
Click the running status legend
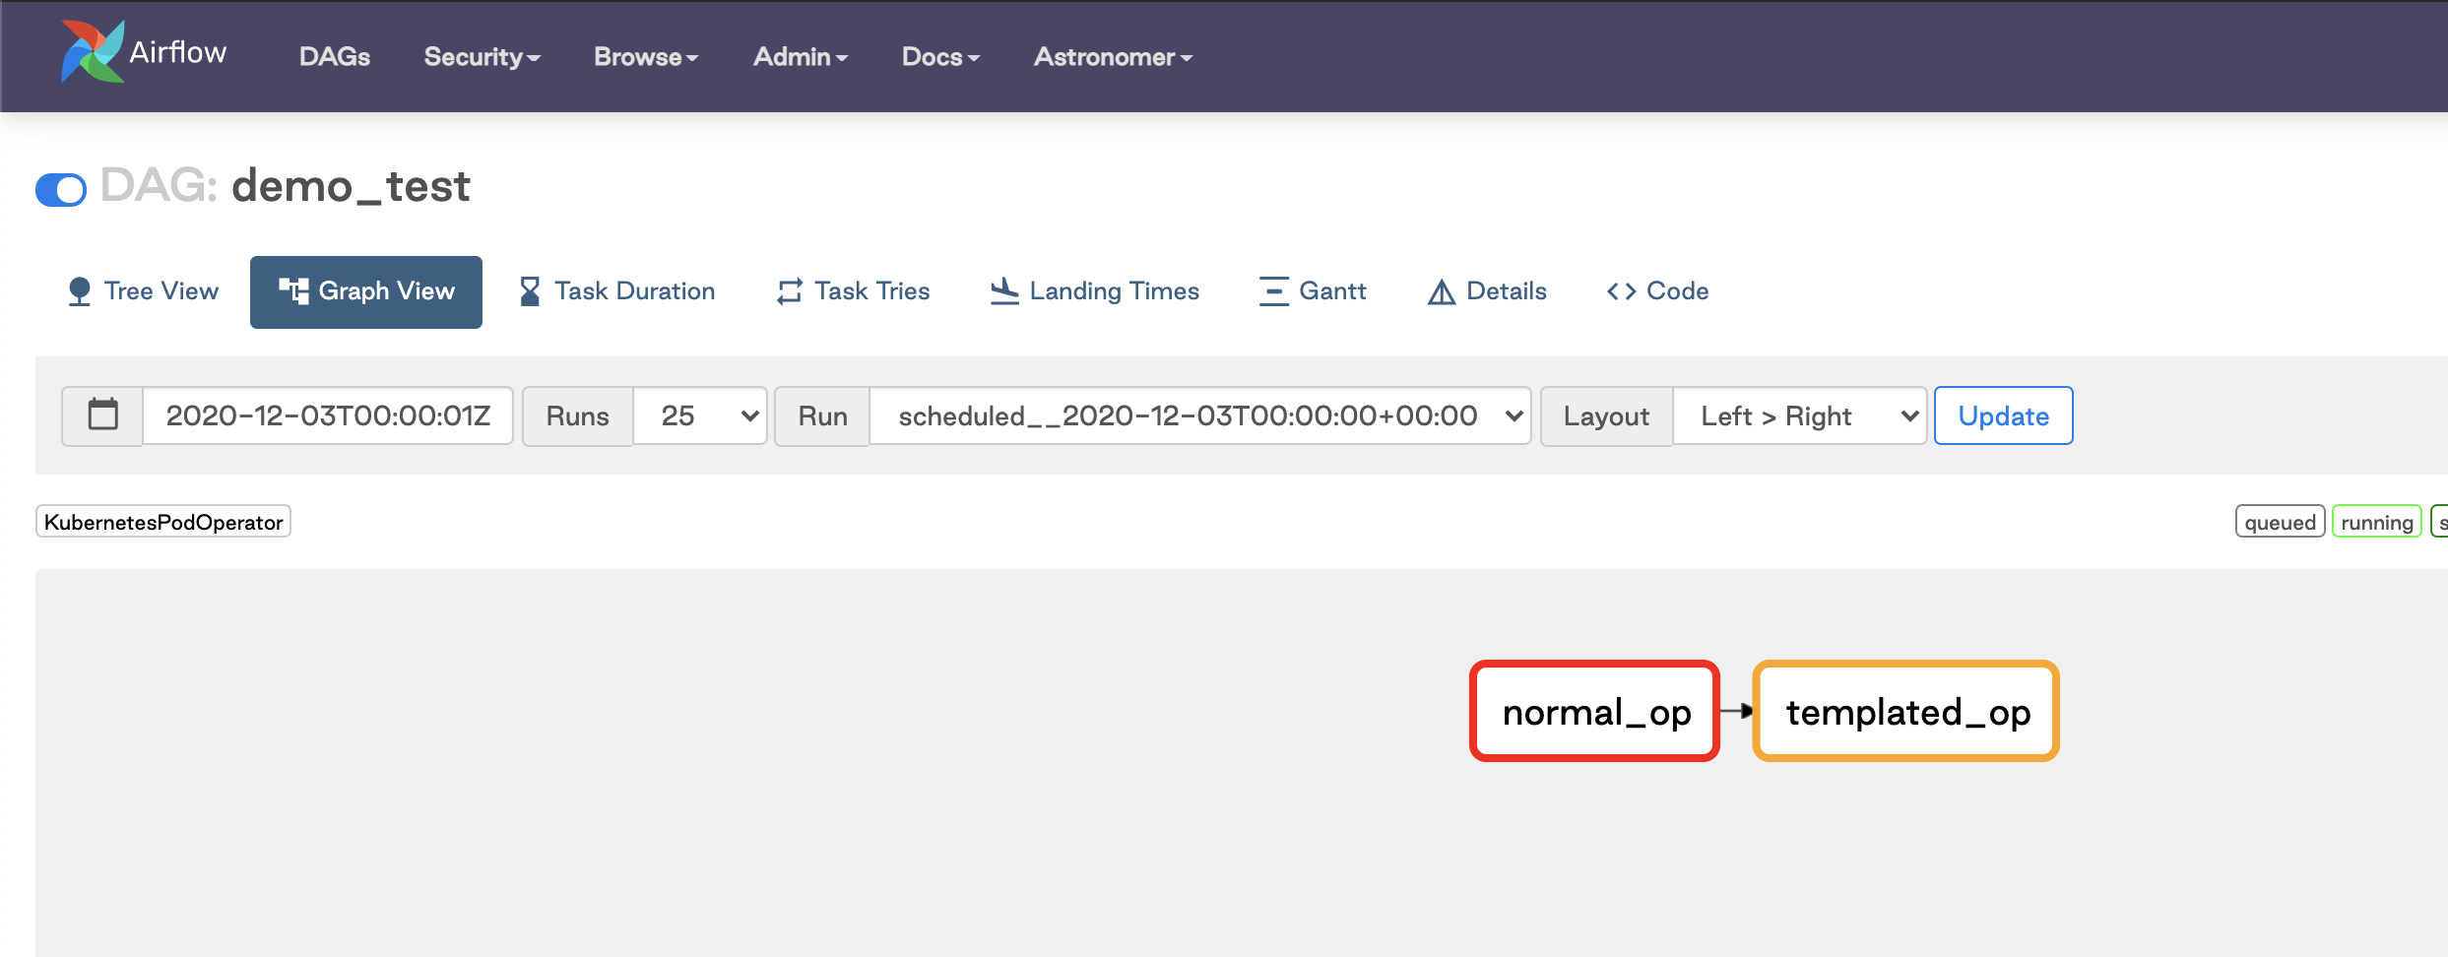point(2377,522)
